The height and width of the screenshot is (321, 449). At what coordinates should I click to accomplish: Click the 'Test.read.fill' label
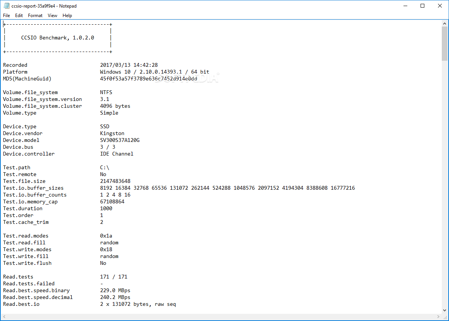[24, 243]
